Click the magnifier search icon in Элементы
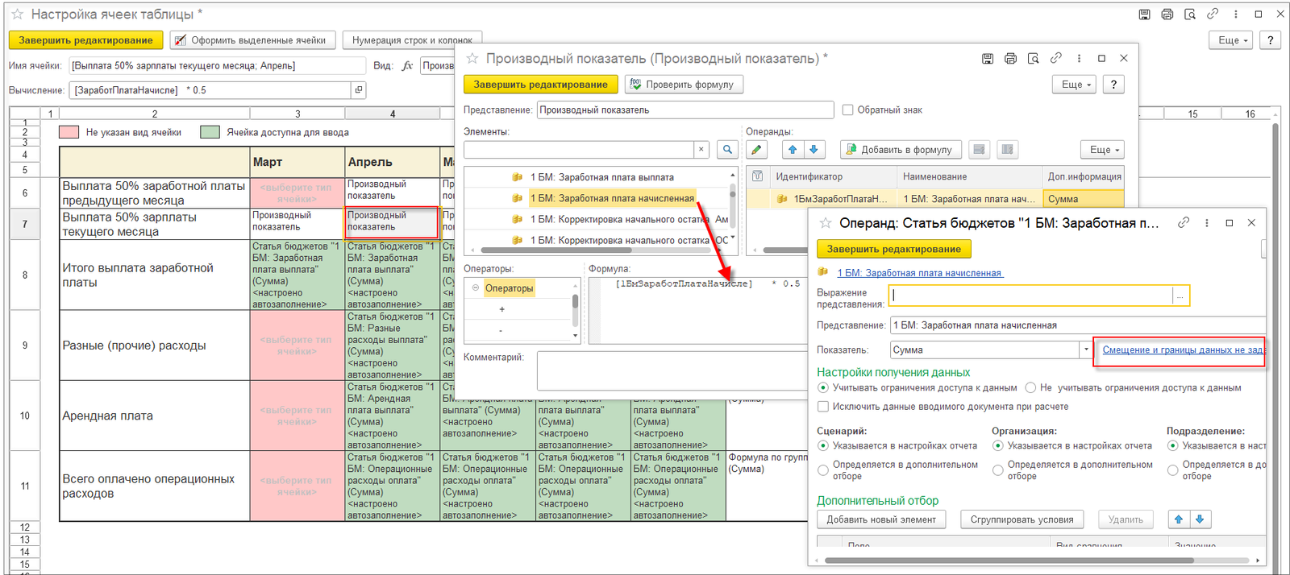 [x=727, y=150]
